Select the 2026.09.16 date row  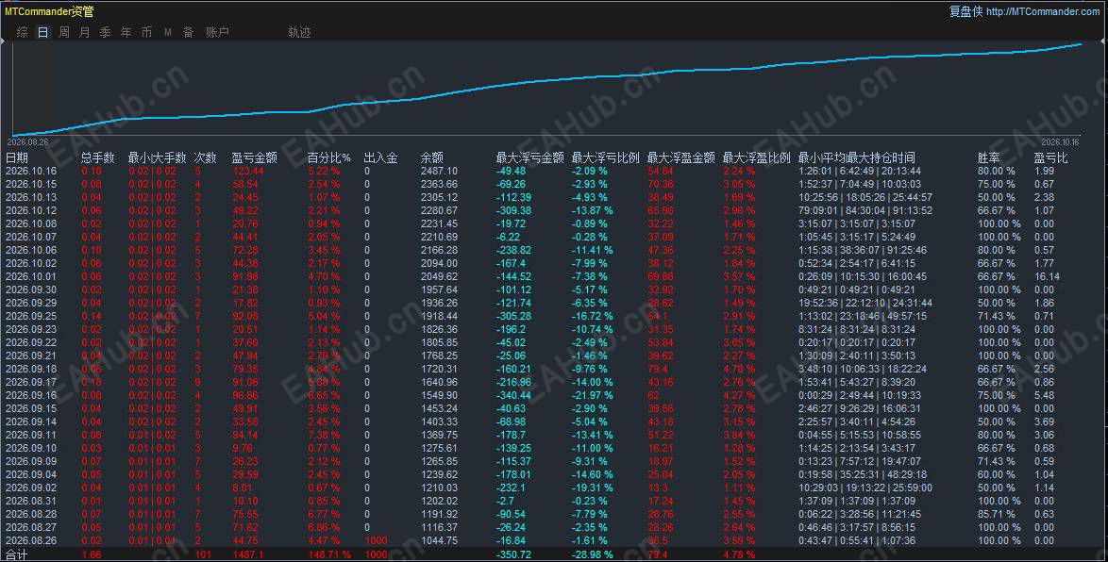point(31,395)
